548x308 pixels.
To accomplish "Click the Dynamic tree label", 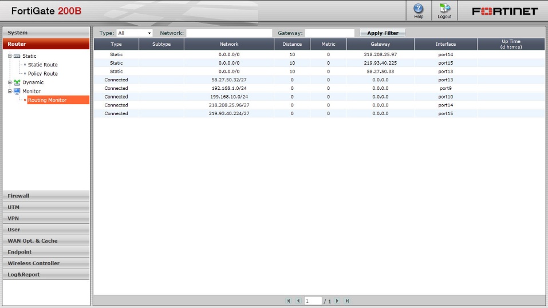I will (x=33, y=82).
